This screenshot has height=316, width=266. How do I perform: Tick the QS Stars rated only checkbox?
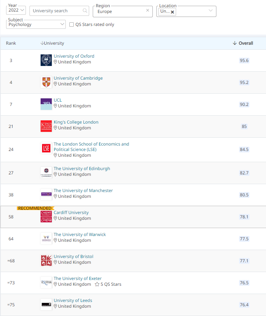click(x=72, y=25)
